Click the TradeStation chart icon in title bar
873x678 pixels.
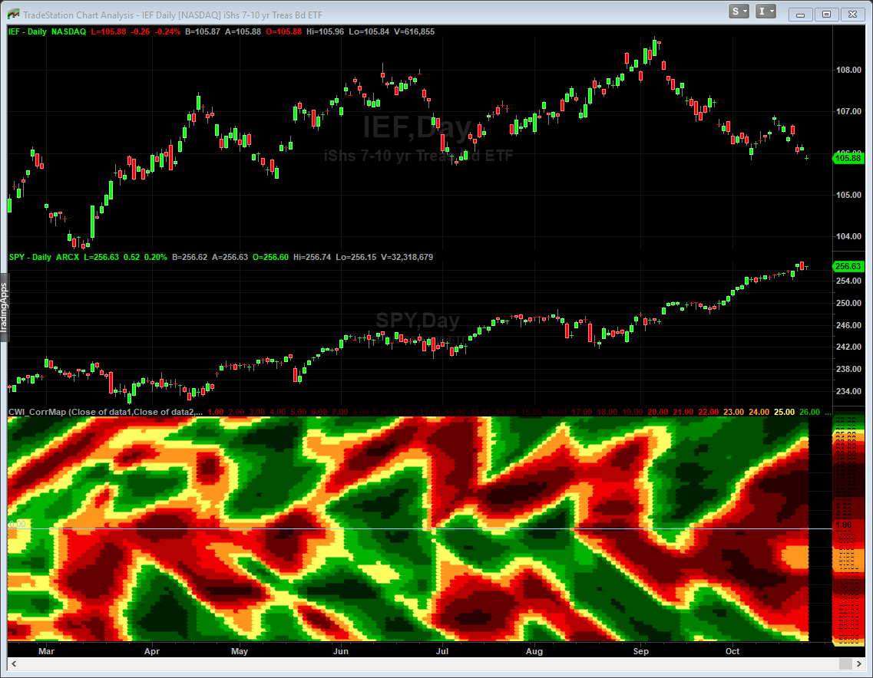pyautogui.click(x=13, y=13)
